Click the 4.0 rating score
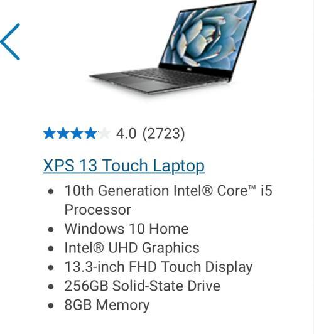Viewport: 314px width, 334px height. (x=126, y=134)
